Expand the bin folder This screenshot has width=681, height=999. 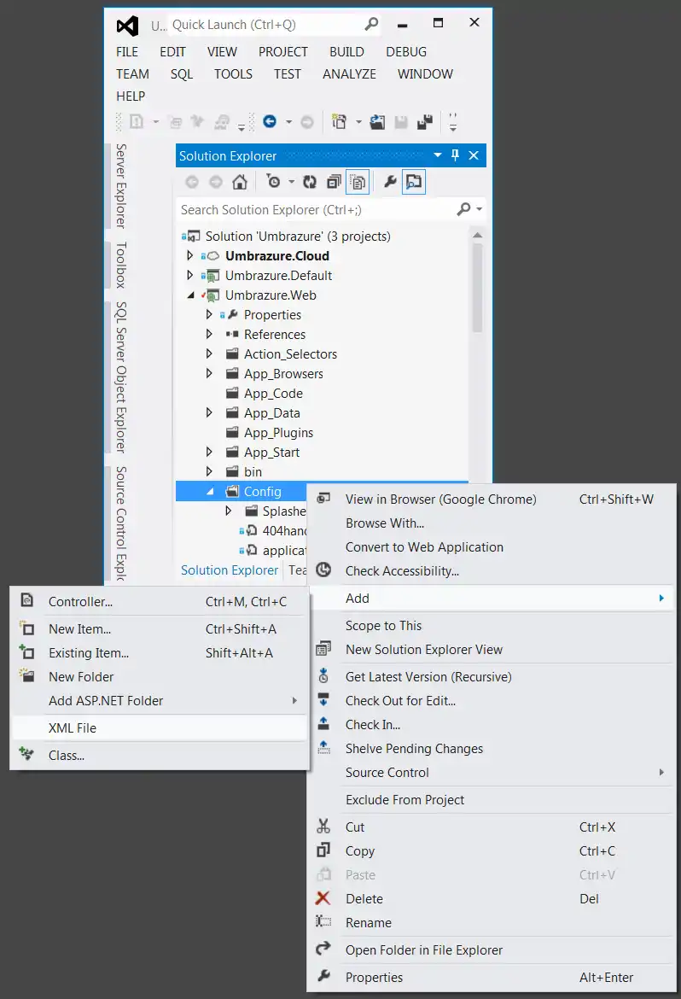click(x=209, y=471)
